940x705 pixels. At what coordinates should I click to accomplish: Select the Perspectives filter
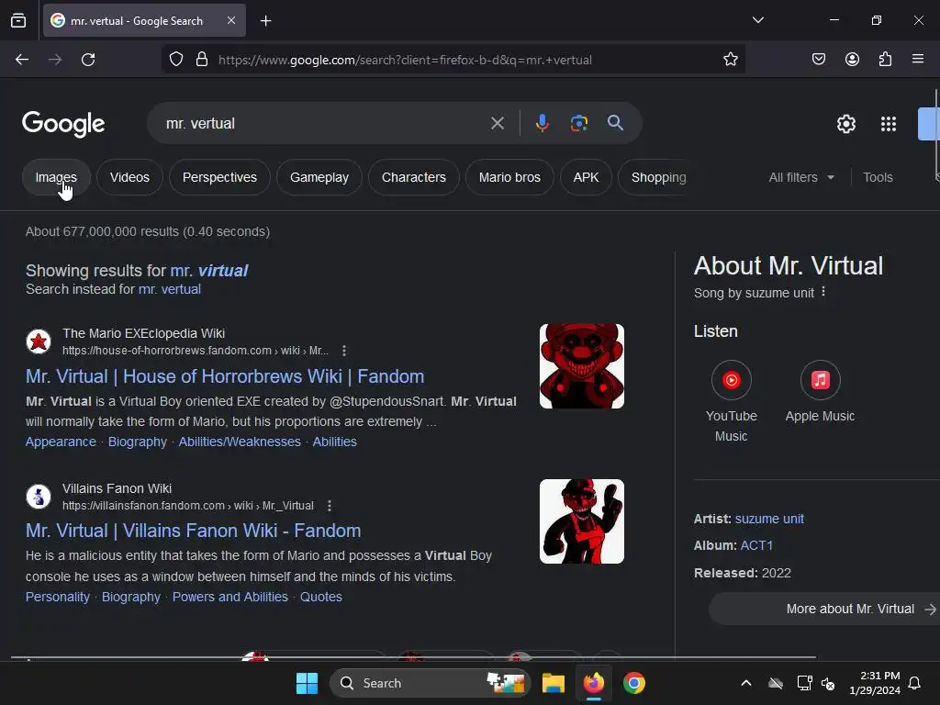[x=219, y=177]
